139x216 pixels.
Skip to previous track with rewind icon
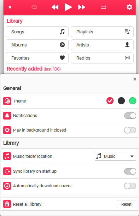point(55,7)
